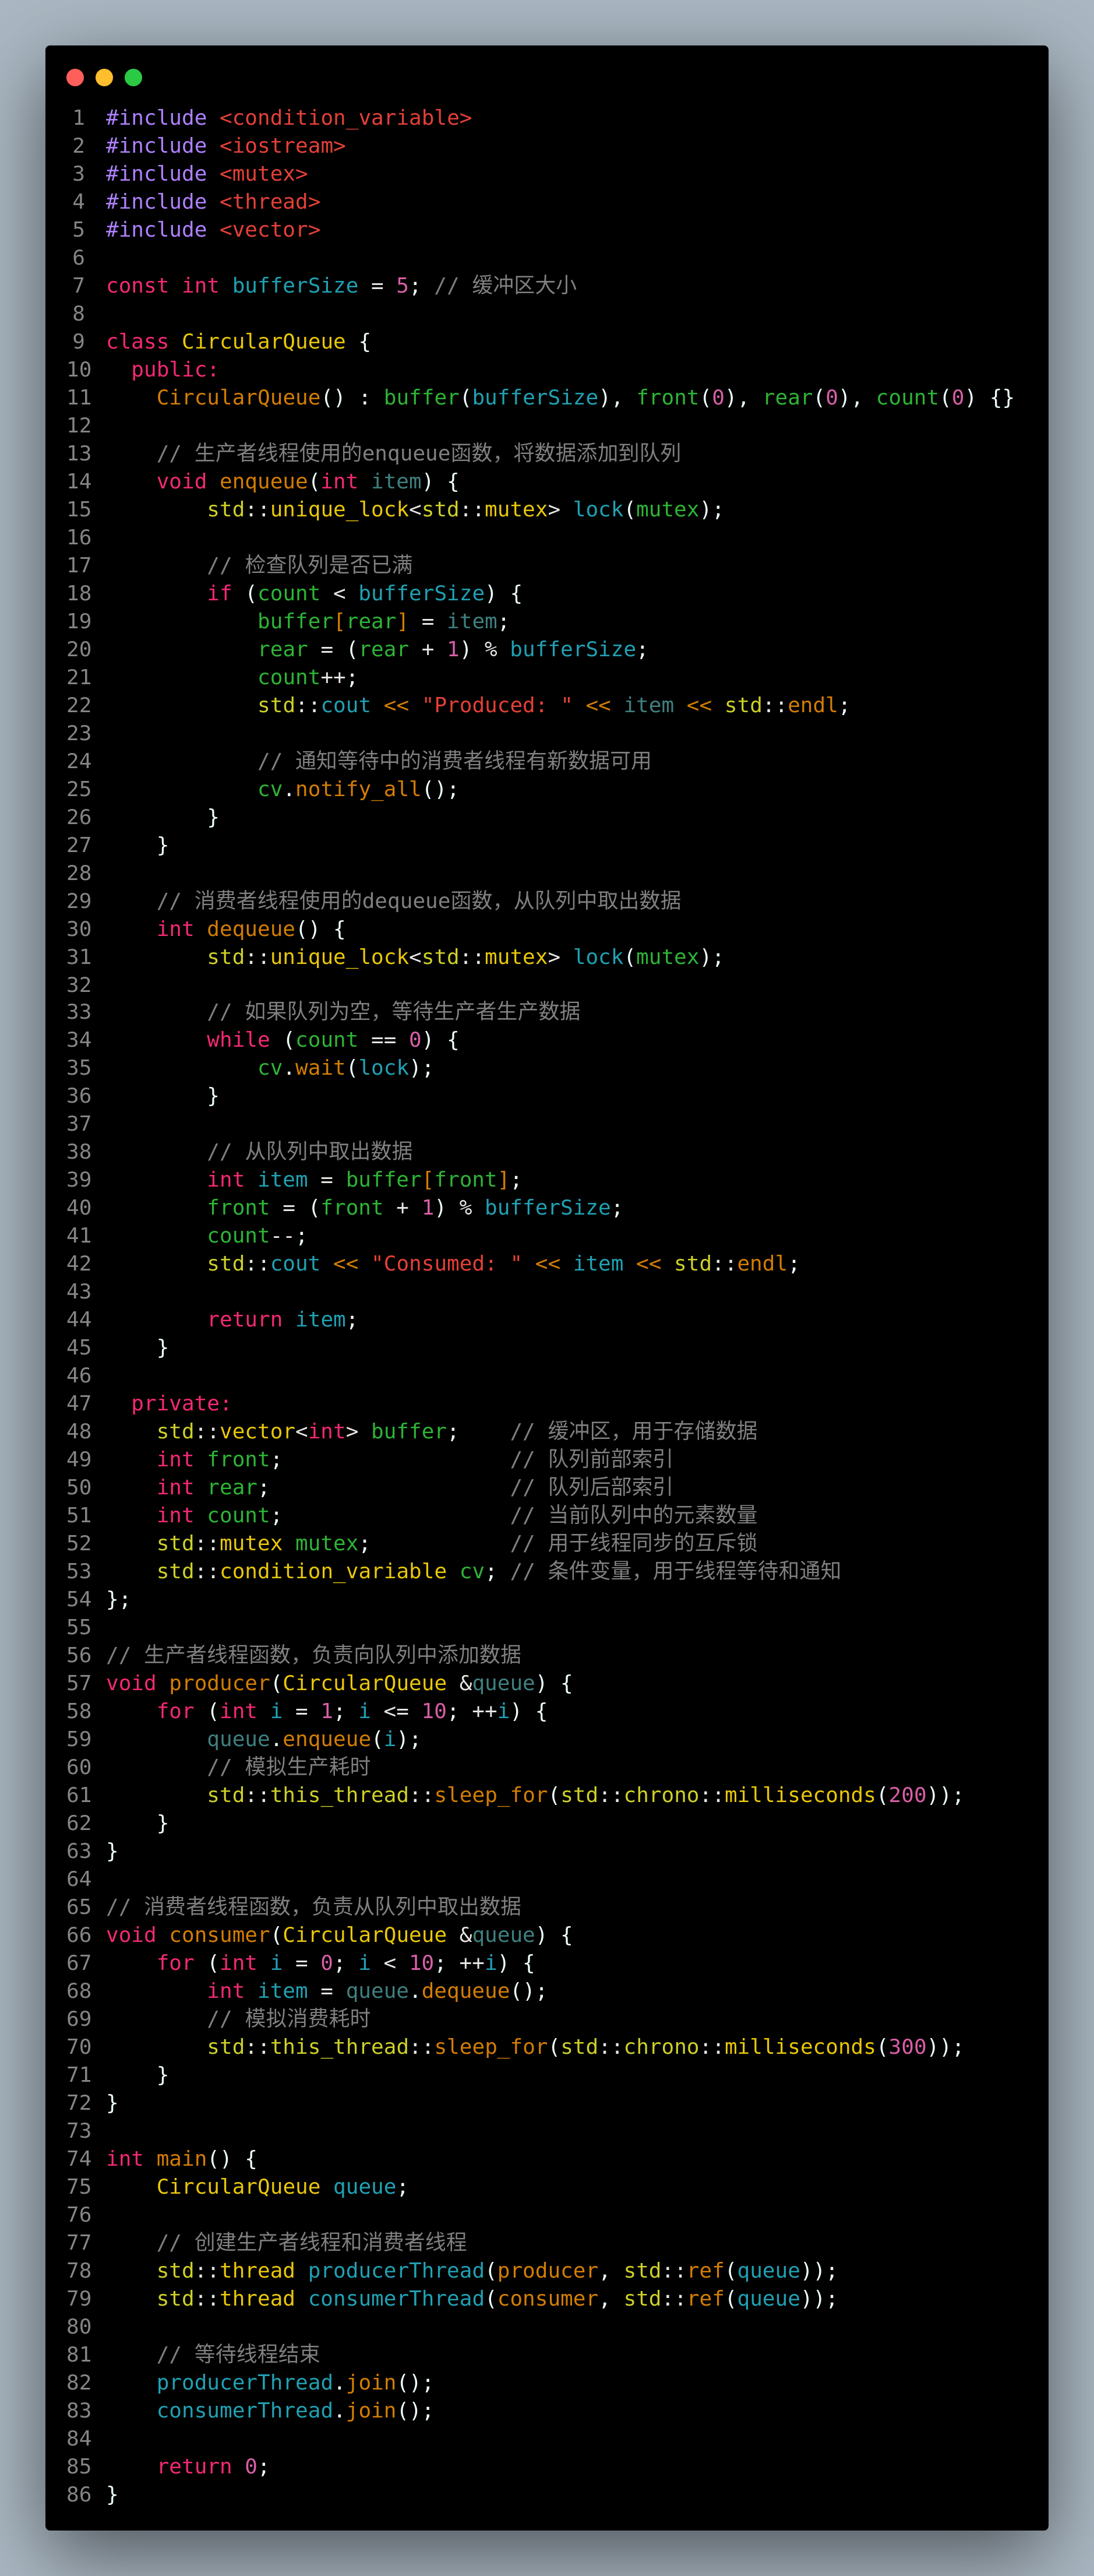Click 'std::vector<int> buffer;' member
The width and height of the screenshot is (1094, 2576).
tap(308, 1433)
